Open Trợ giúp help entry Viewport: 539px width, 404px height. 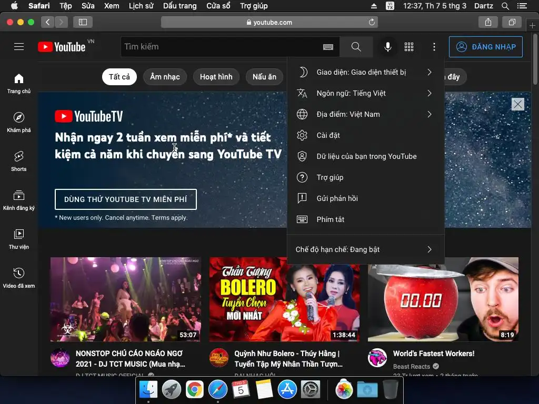[366, 177]
